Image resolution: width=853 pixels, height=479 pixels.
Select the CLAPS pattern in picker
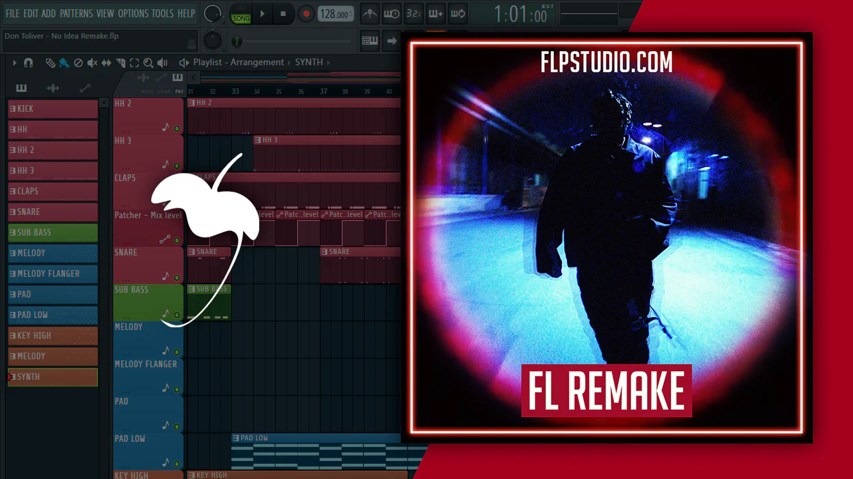tap(53, 192)
